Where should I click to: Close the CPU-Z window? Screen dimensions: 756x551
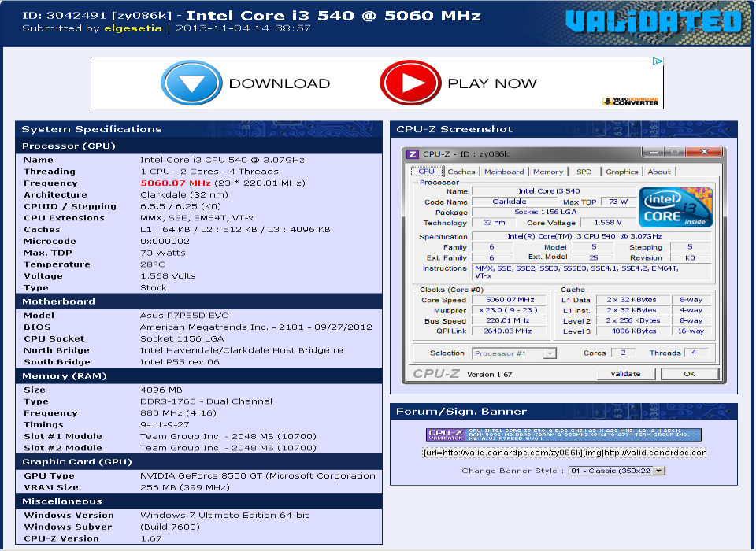click(x=704, y=153)
